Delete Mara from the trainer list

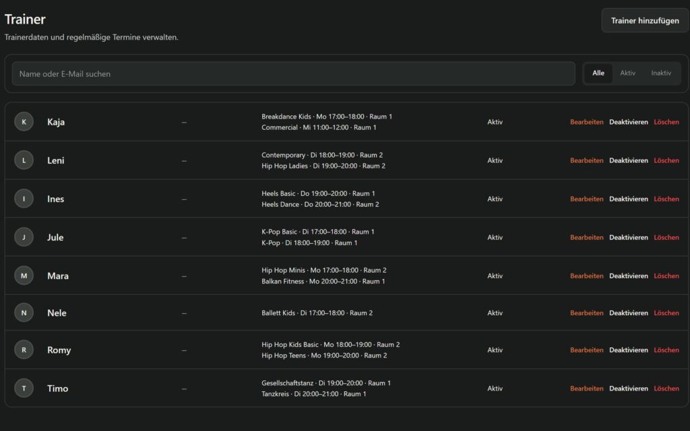(x=666, y=275)
